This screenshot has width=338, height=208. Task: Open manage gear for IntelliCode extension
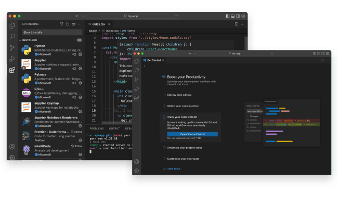pos(80,154)
